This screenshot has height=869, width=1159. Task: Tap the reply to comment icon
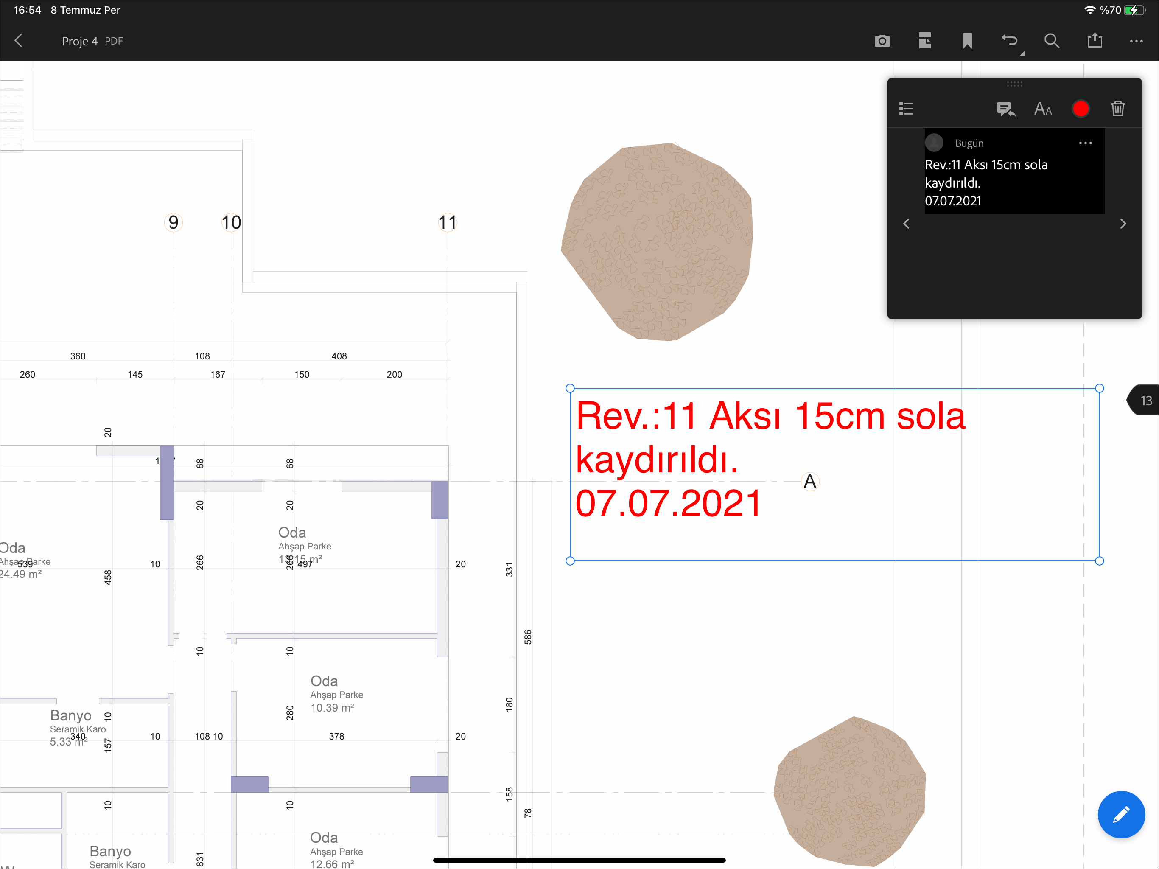pos(1005,109)
